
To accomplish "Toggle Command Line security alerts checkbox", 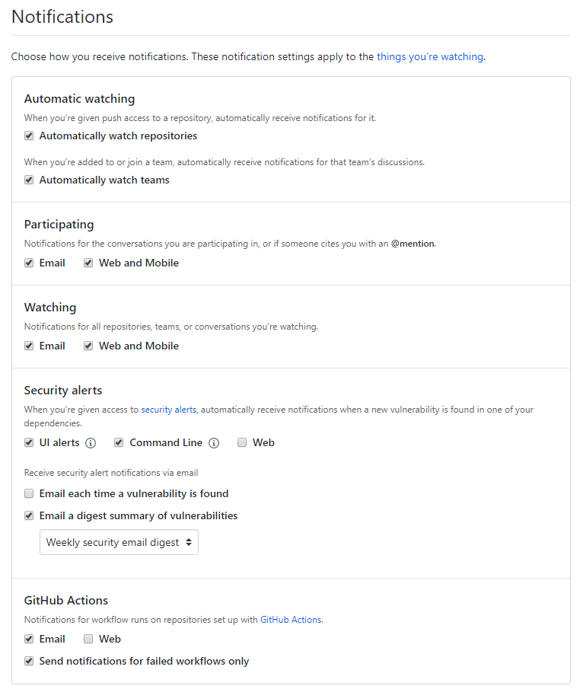I will [x=119, y=443].
